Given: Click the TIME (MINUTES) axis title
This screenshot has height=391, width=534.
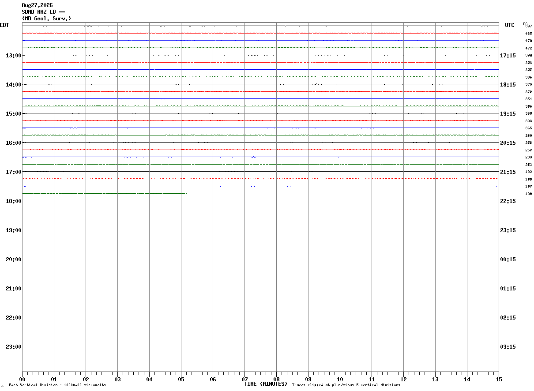Looking at the screenshot, I should coord(266,384).
